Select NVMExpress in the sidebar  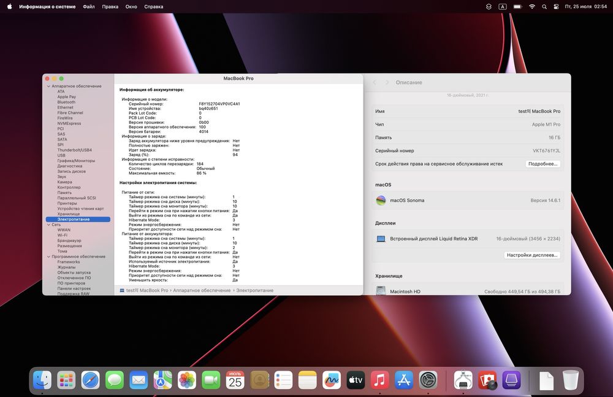pos(69,123)
